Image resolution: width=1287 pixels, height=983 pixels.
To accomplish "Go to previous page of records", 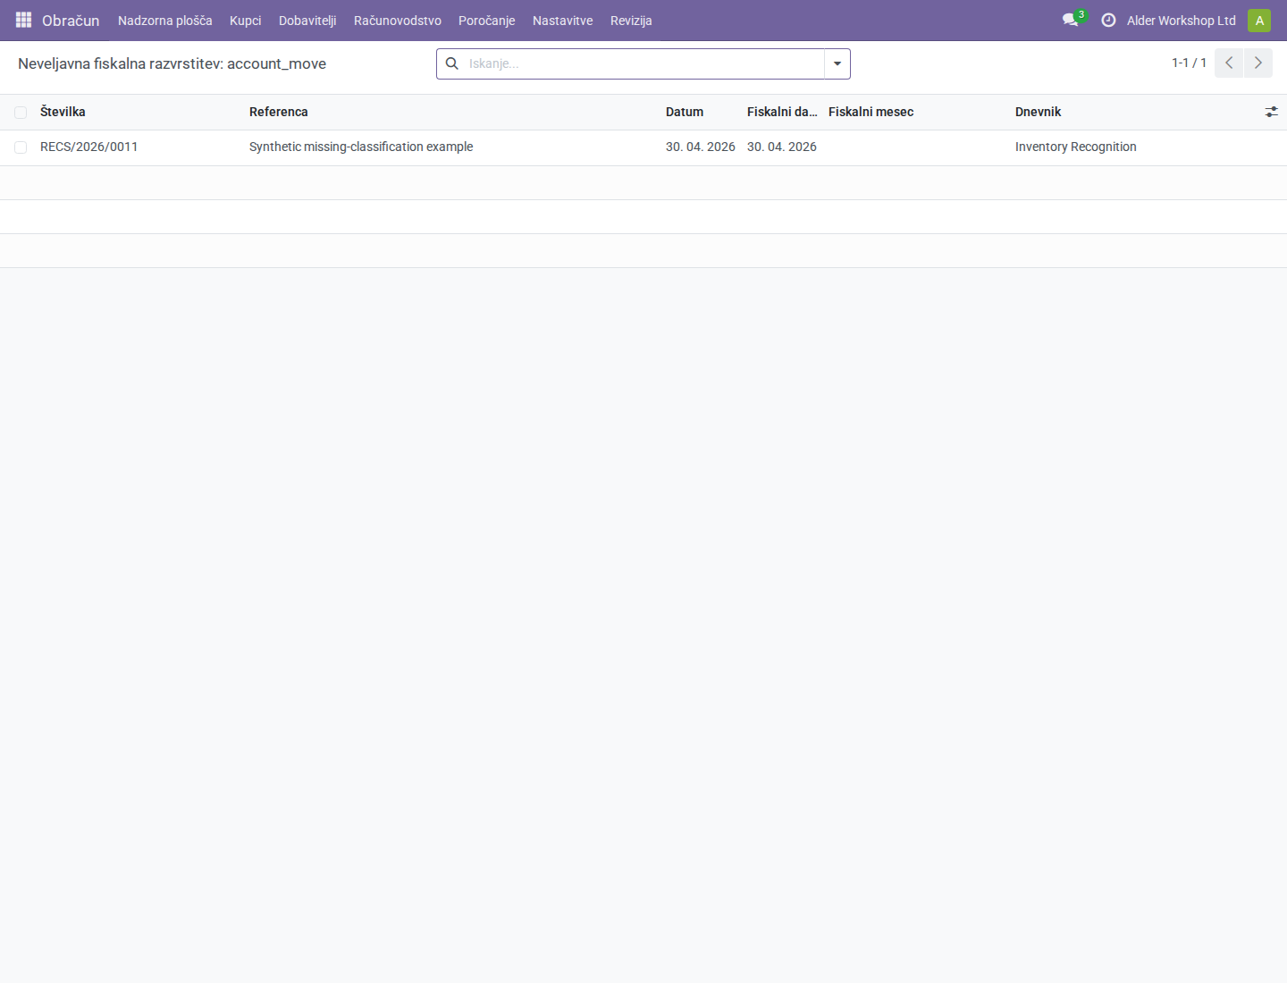I will (x=1229, y=63).
